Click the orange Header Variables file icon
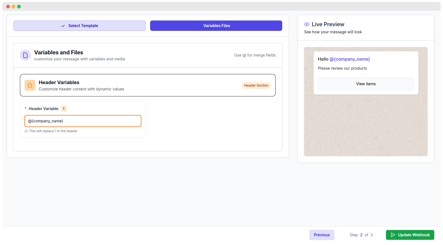 (x=30, y=85)
